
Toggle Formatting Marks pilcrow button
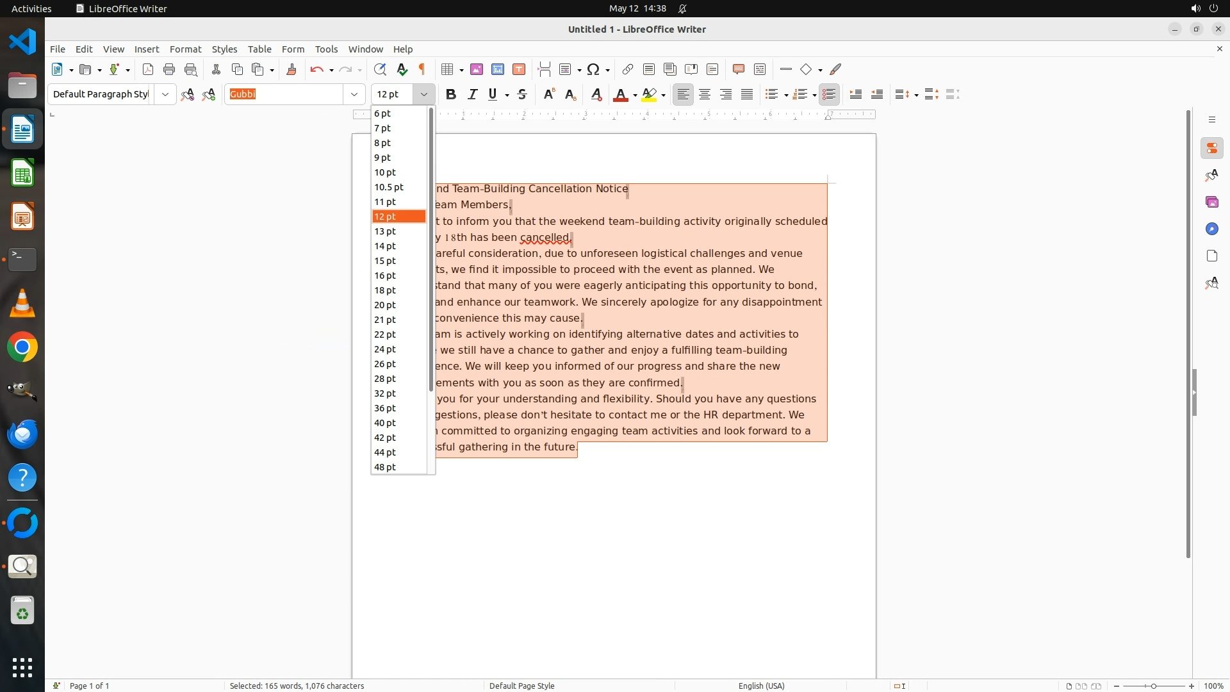[422, 69]
